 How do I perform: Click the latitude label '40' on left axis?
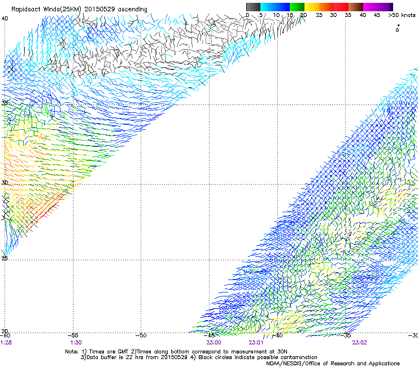tap(5, 19)
